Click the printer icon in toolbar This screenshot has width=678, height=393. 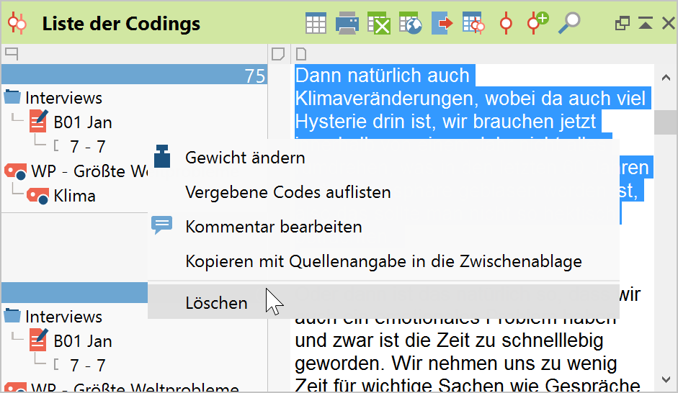347,23
